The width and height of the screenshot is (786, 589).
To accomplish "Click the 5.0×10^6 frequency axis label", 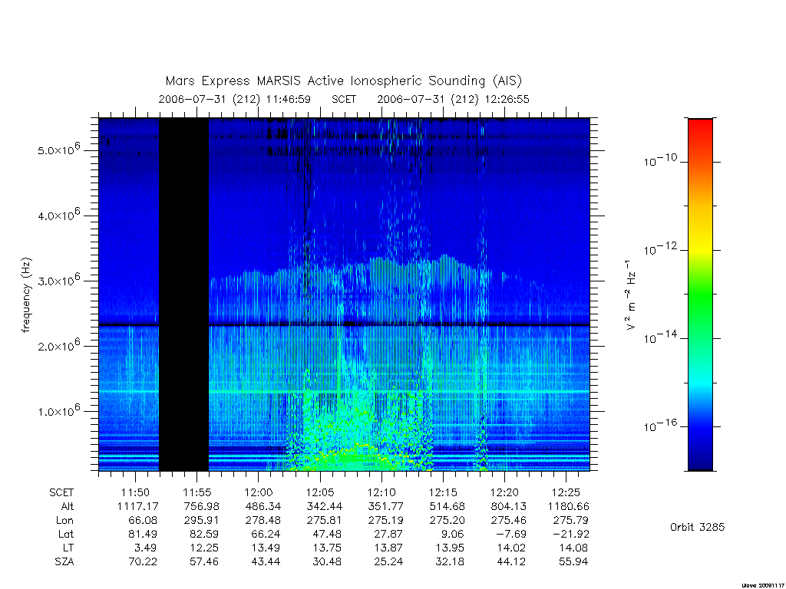I will [x=58, y=150].
